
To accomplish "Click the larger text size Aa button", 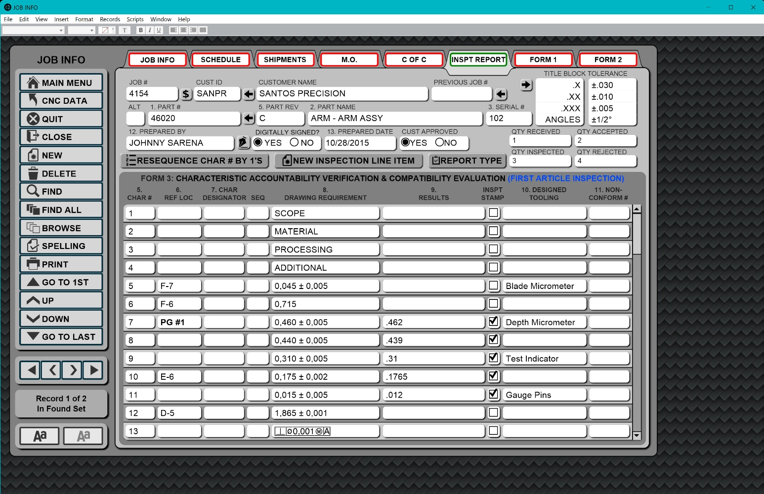I will (40, 436).
